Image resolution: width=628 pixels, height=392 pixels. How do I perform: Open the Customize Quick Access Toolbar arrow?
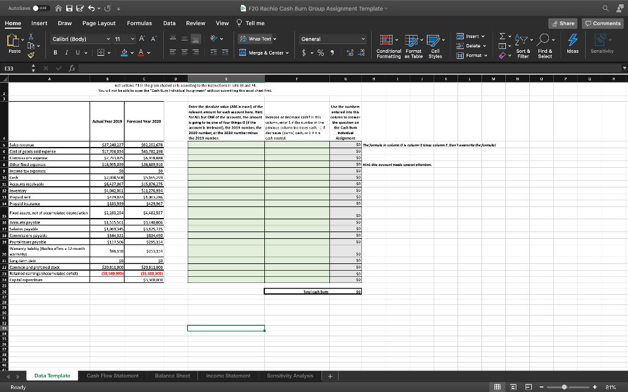(119, 9)
